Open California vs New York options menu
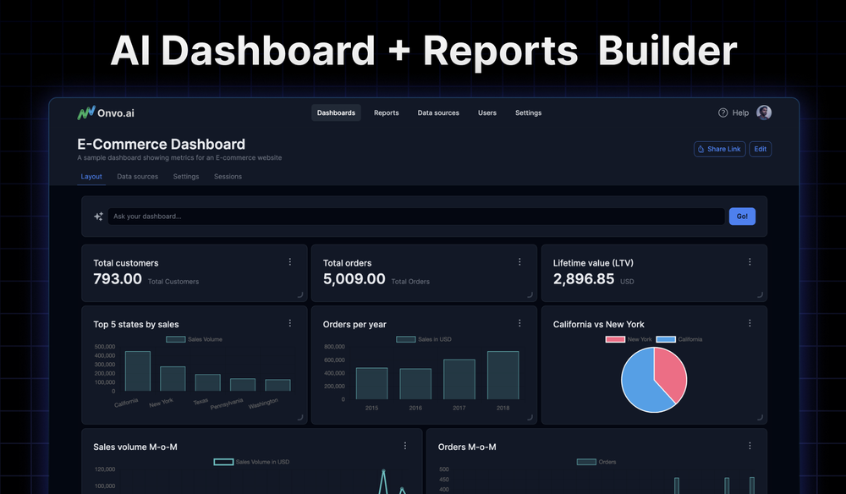Image resolution: width=846 pixels, height=494 pixels. (x=750, y=323)
